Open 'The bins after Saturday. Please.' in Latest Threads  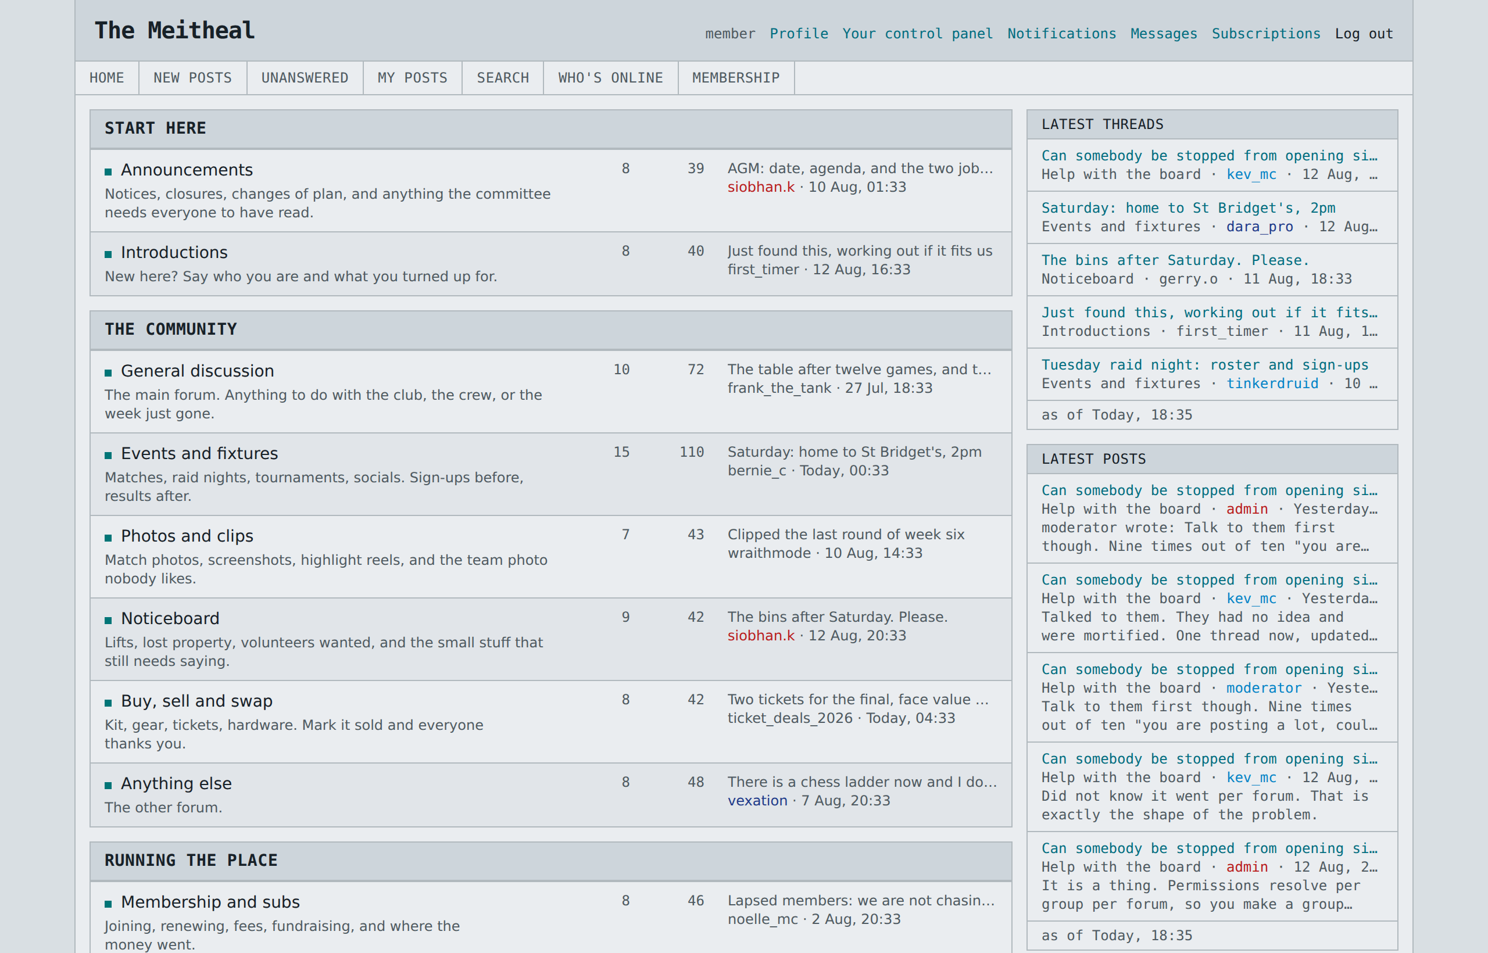[x=1175, y=260]
